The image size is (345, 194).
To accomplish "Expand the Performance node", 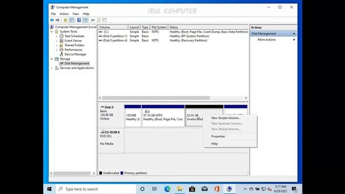I will click(x=57, y=50).
